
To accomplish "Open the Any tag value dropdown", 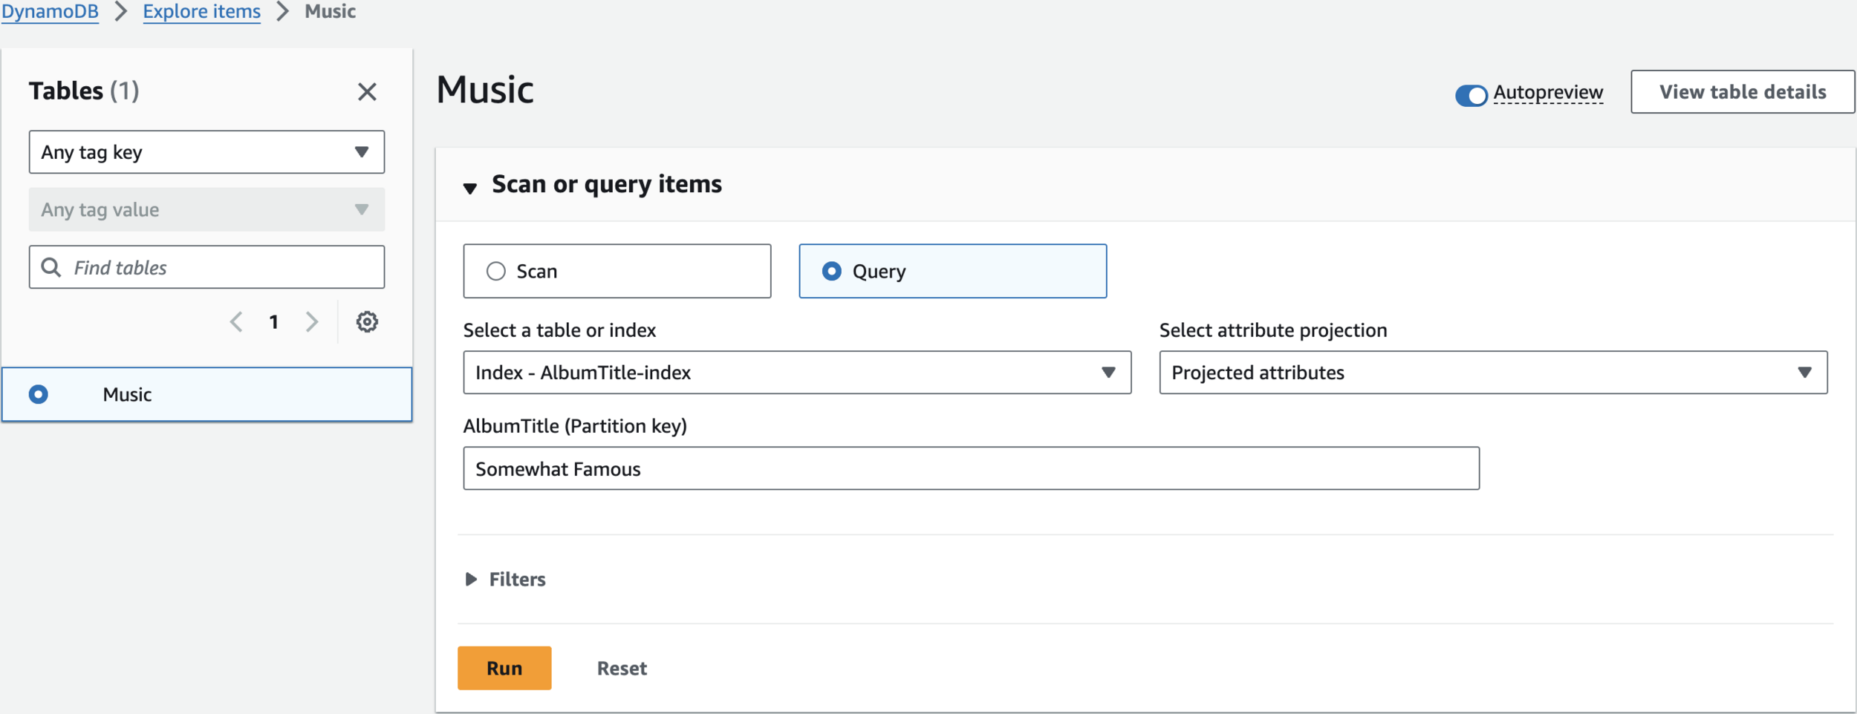I will [x=206, y=209].
